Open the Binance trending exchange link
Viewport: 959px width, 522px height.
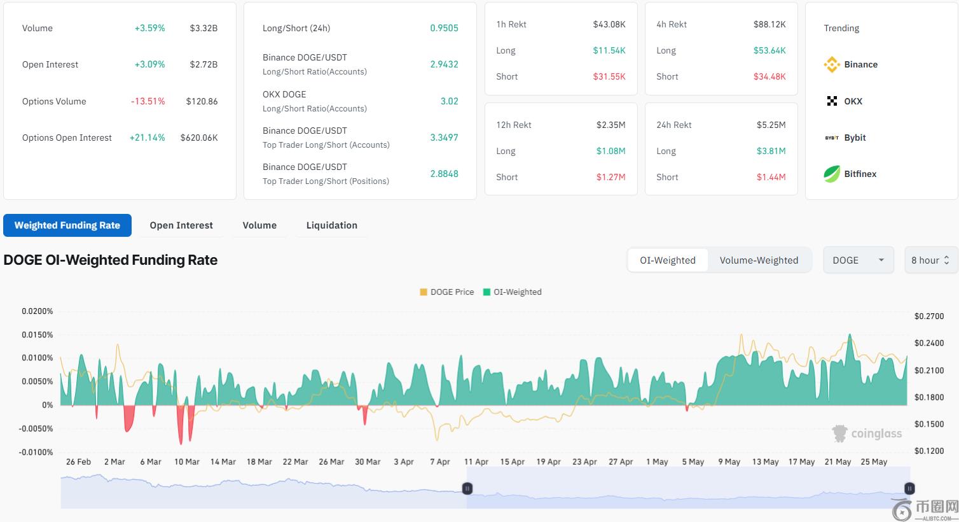pos(860,64)
